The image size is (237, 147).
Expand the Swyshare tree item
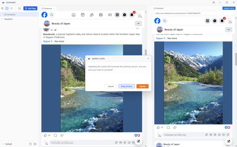pyautogui.click(x=2, y=19)
